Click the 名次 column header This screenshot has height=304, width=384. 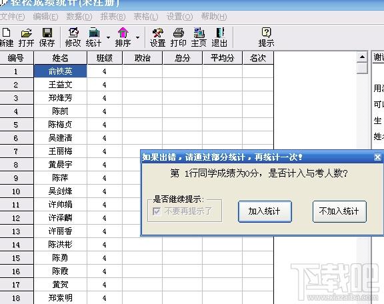[258, 58]
